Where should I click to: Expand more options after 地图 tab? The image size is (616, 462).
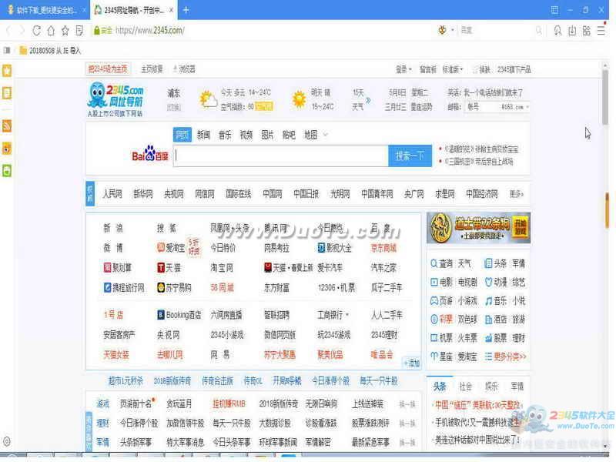[325, 135]
